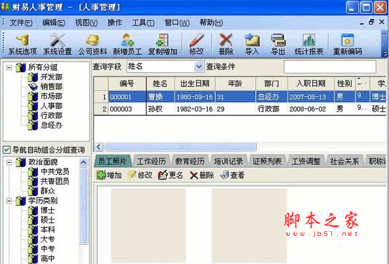Sort by the 出生日期 column header
Screen dimensions: 389x264
pos(195,83)
